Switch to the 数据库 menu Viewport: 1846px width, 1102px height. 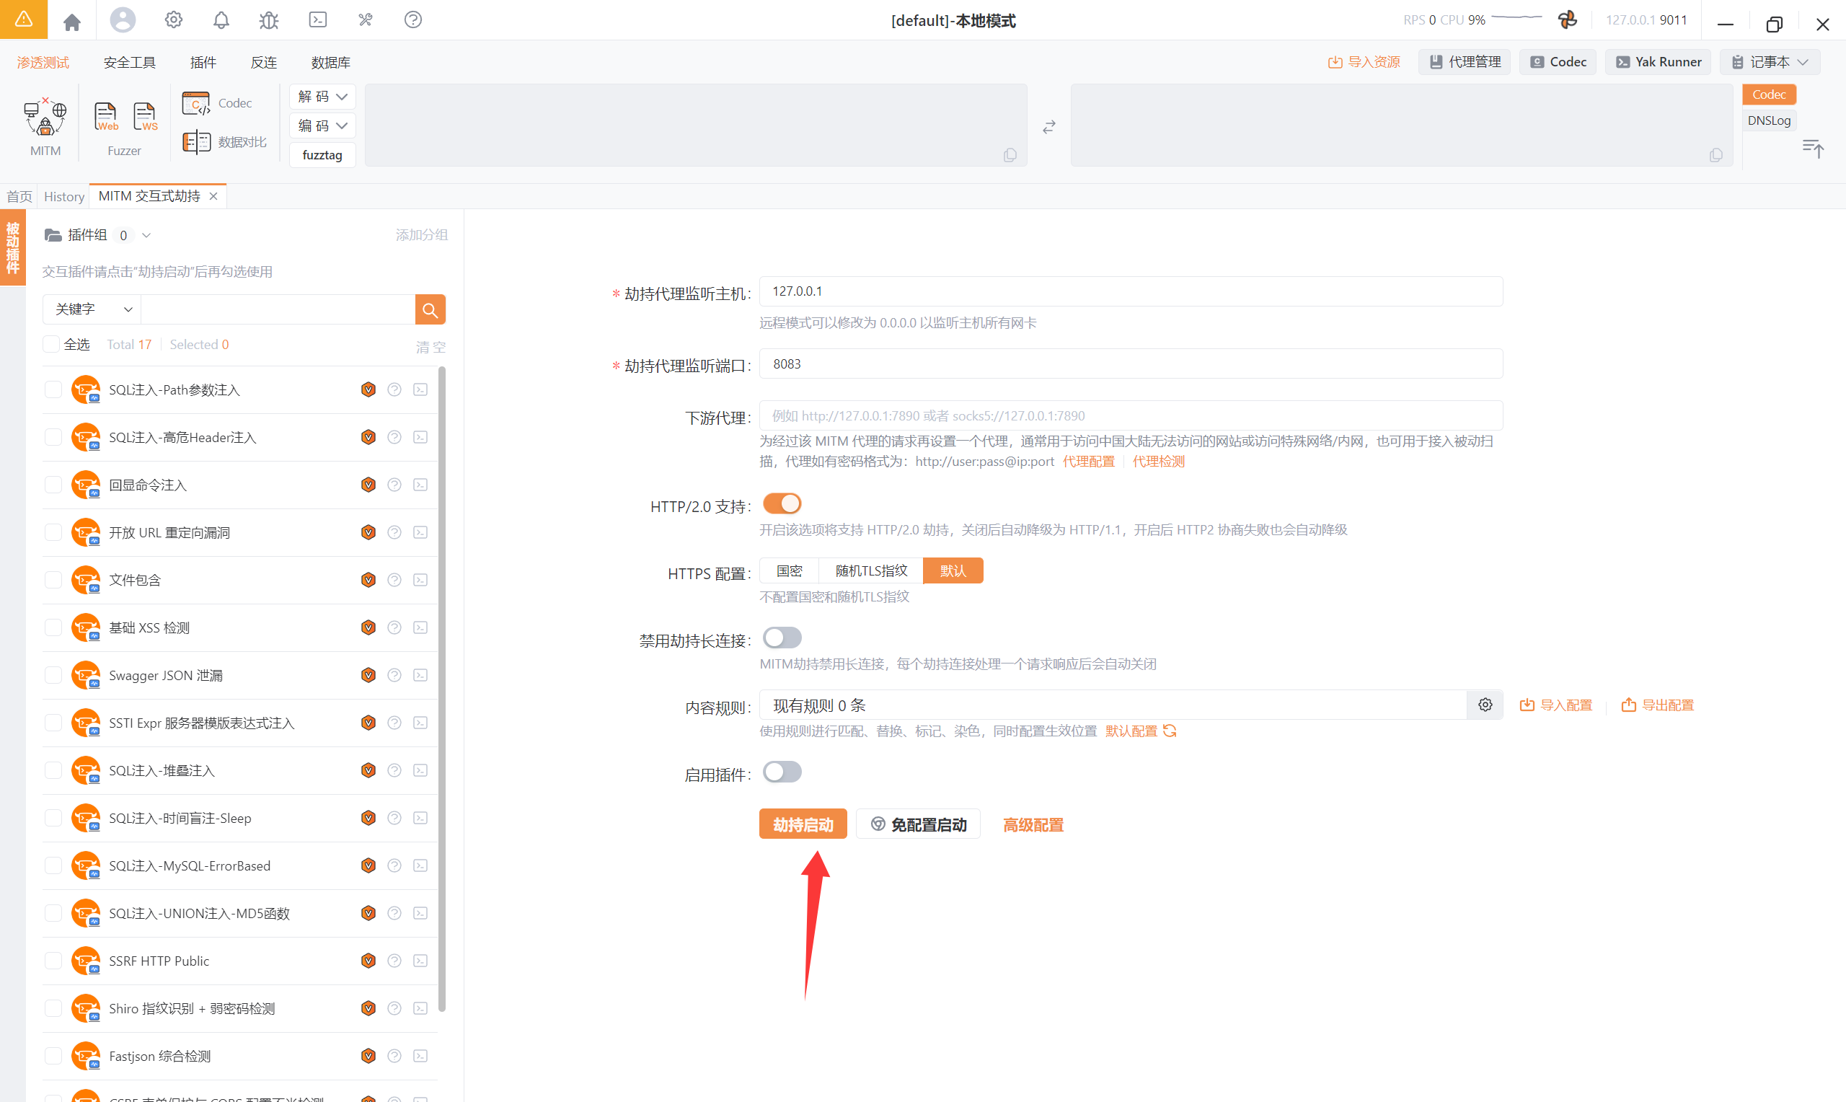click(x=330, y=62)
